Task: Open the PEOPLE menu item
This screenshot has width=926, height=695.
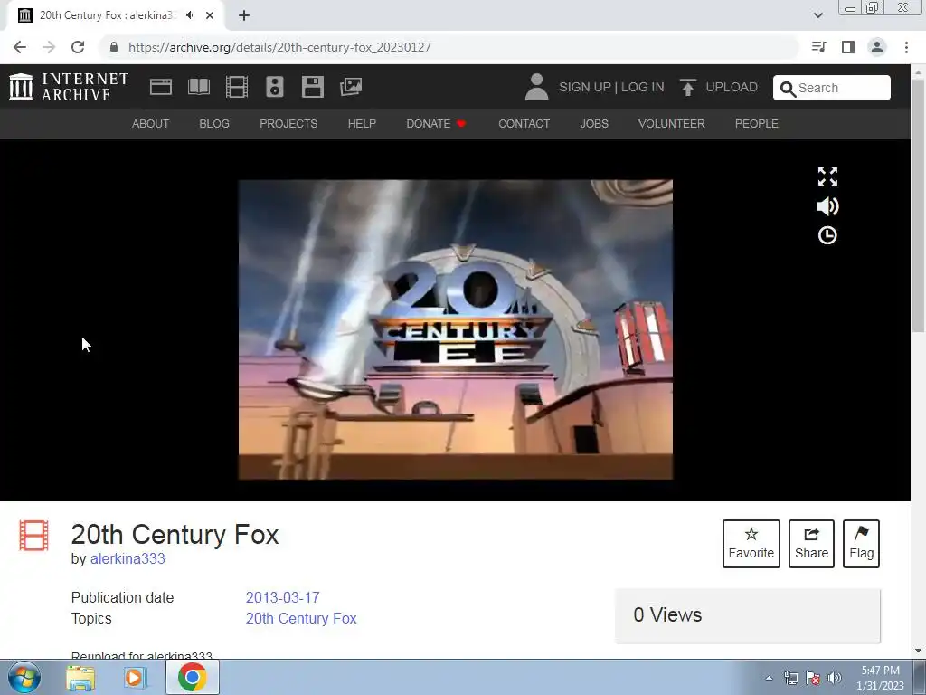Action: point(757,123)
